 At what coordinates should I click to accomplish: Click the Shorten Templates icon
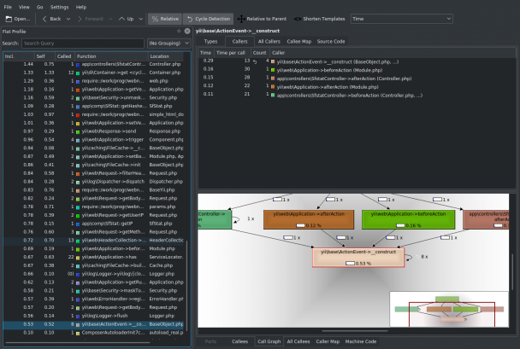[x=298, y=19]
